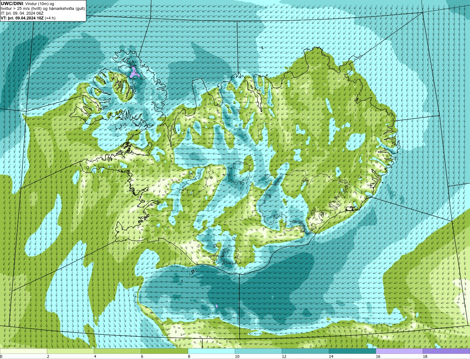470x359 pixels.
Task: Click the 0–2 m/s pale yellow legend swatch
Action: click(x=23, y=351)
